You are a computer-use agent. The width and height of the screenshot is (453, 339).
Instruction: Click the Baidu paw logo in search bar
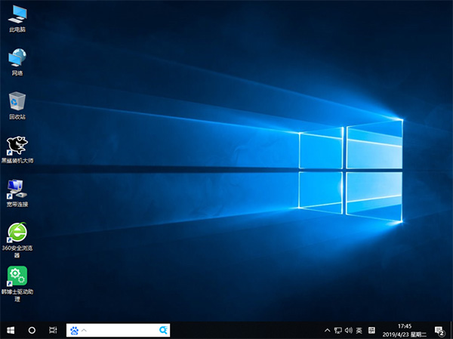(74, 330)
